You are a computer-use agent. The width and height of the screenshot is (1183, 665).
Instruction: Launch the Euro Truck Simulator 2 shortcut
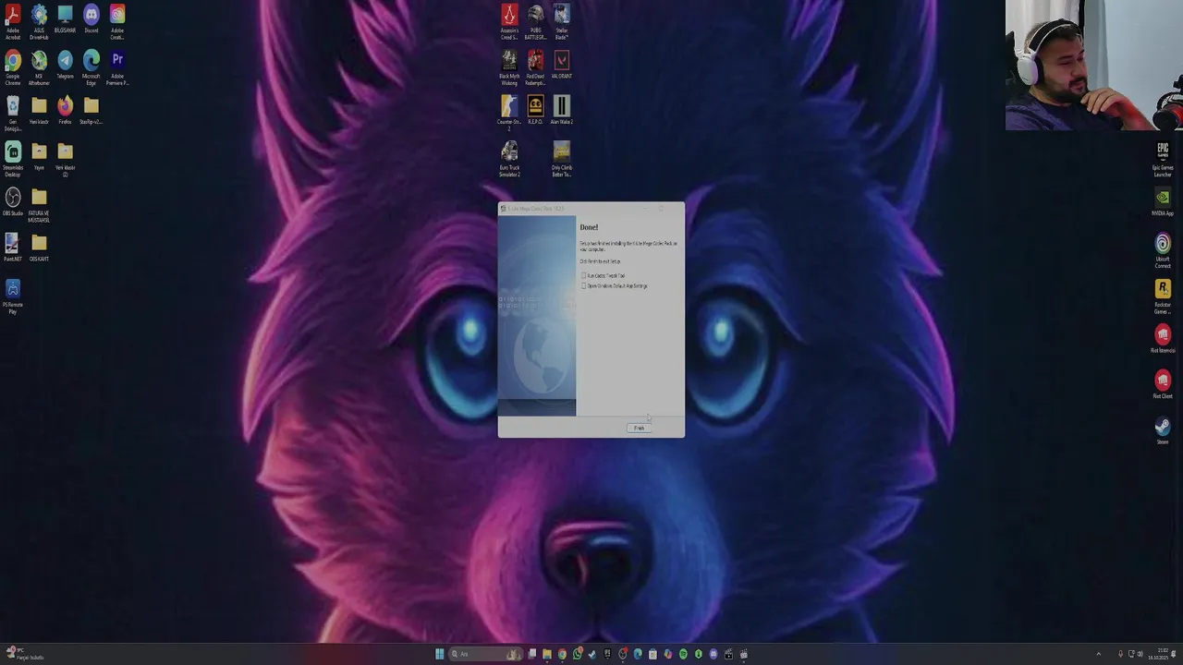509,159
